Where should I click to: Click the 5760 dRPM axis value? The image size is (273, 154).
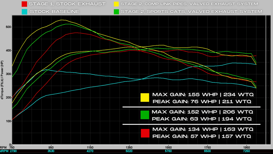168,151
